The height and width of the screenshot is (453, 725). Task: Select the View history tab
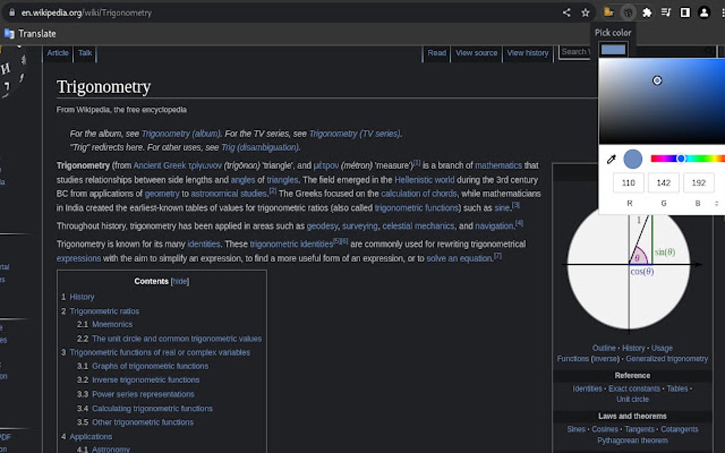click(x=527, y=53)
